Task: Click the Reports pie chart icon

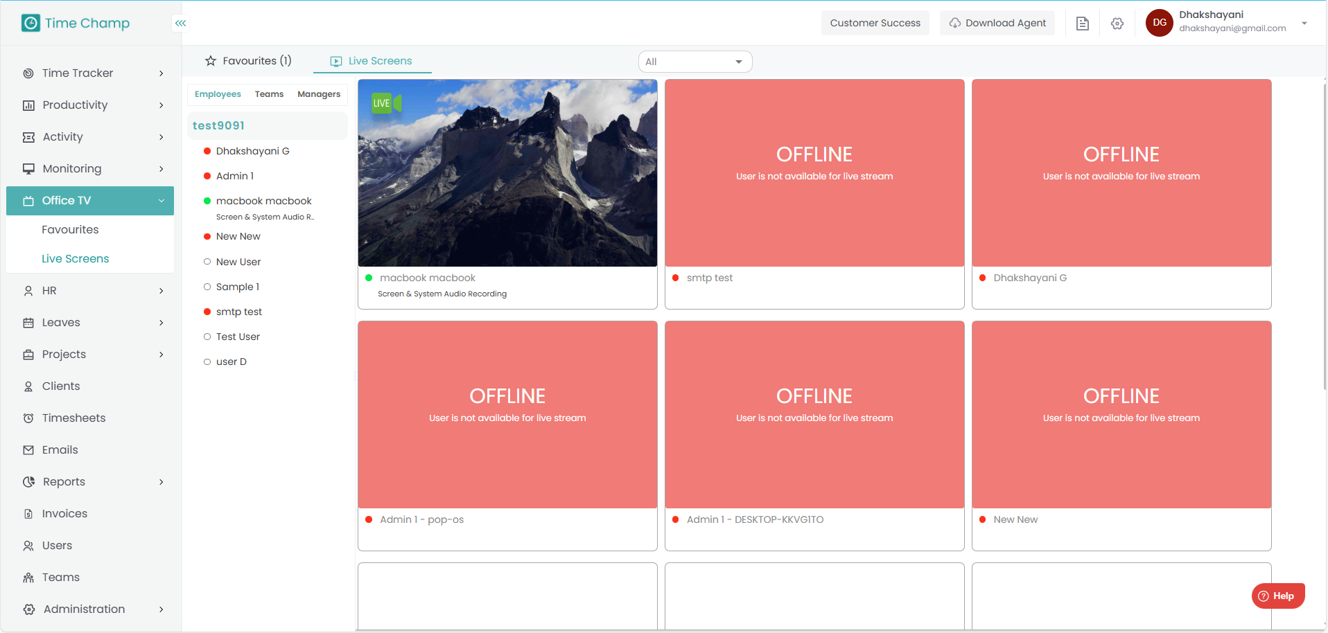Action: [28, 482]
